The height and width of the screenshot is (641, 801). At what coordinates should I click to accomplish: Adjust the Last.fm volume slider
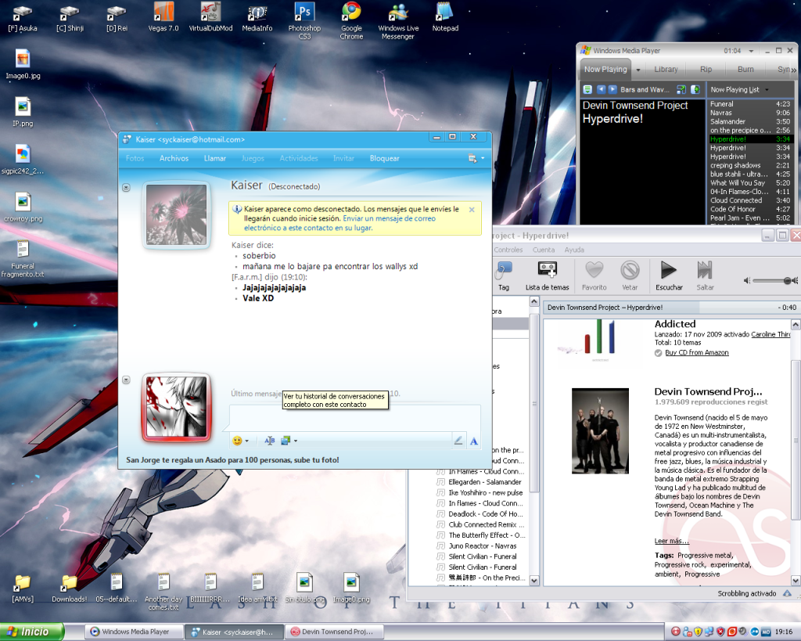pos(771,281)
